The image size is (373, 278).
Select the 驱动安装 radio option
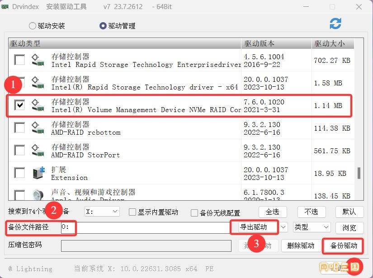(x=33, y=26)
